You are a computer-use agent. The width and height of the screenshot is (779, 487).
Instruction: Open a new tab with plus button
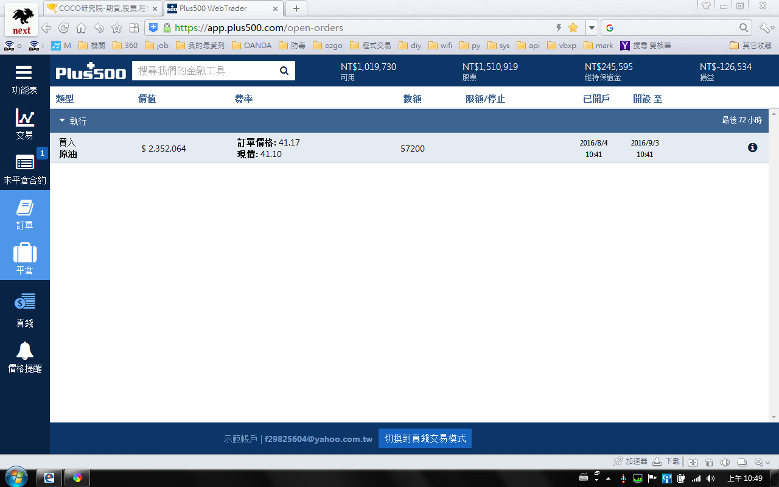(296, 9)
